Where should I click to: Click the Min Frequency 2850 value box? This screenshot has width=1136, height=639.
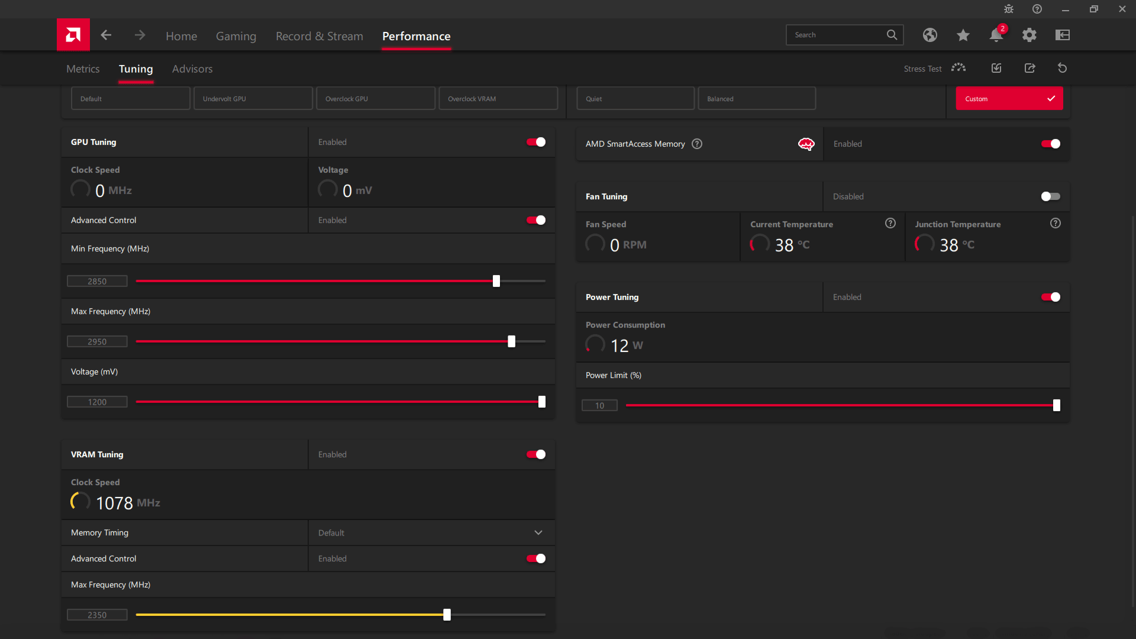click(x=97, y=281)
